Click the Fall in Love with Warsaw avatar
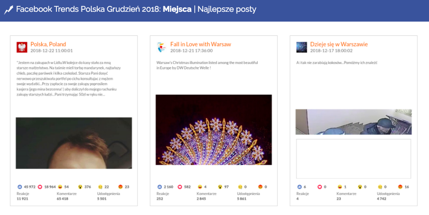This screenshot has height=215, width=429. (161, 47)
